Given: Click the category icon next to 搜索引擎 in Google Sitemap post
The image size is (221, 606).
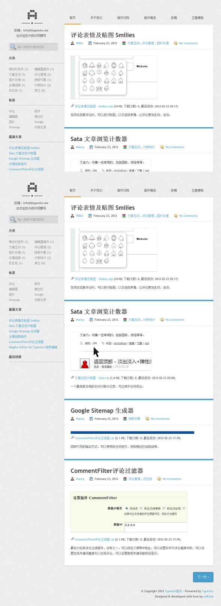Looking at the screenshot, I should [x=125, y=419].
